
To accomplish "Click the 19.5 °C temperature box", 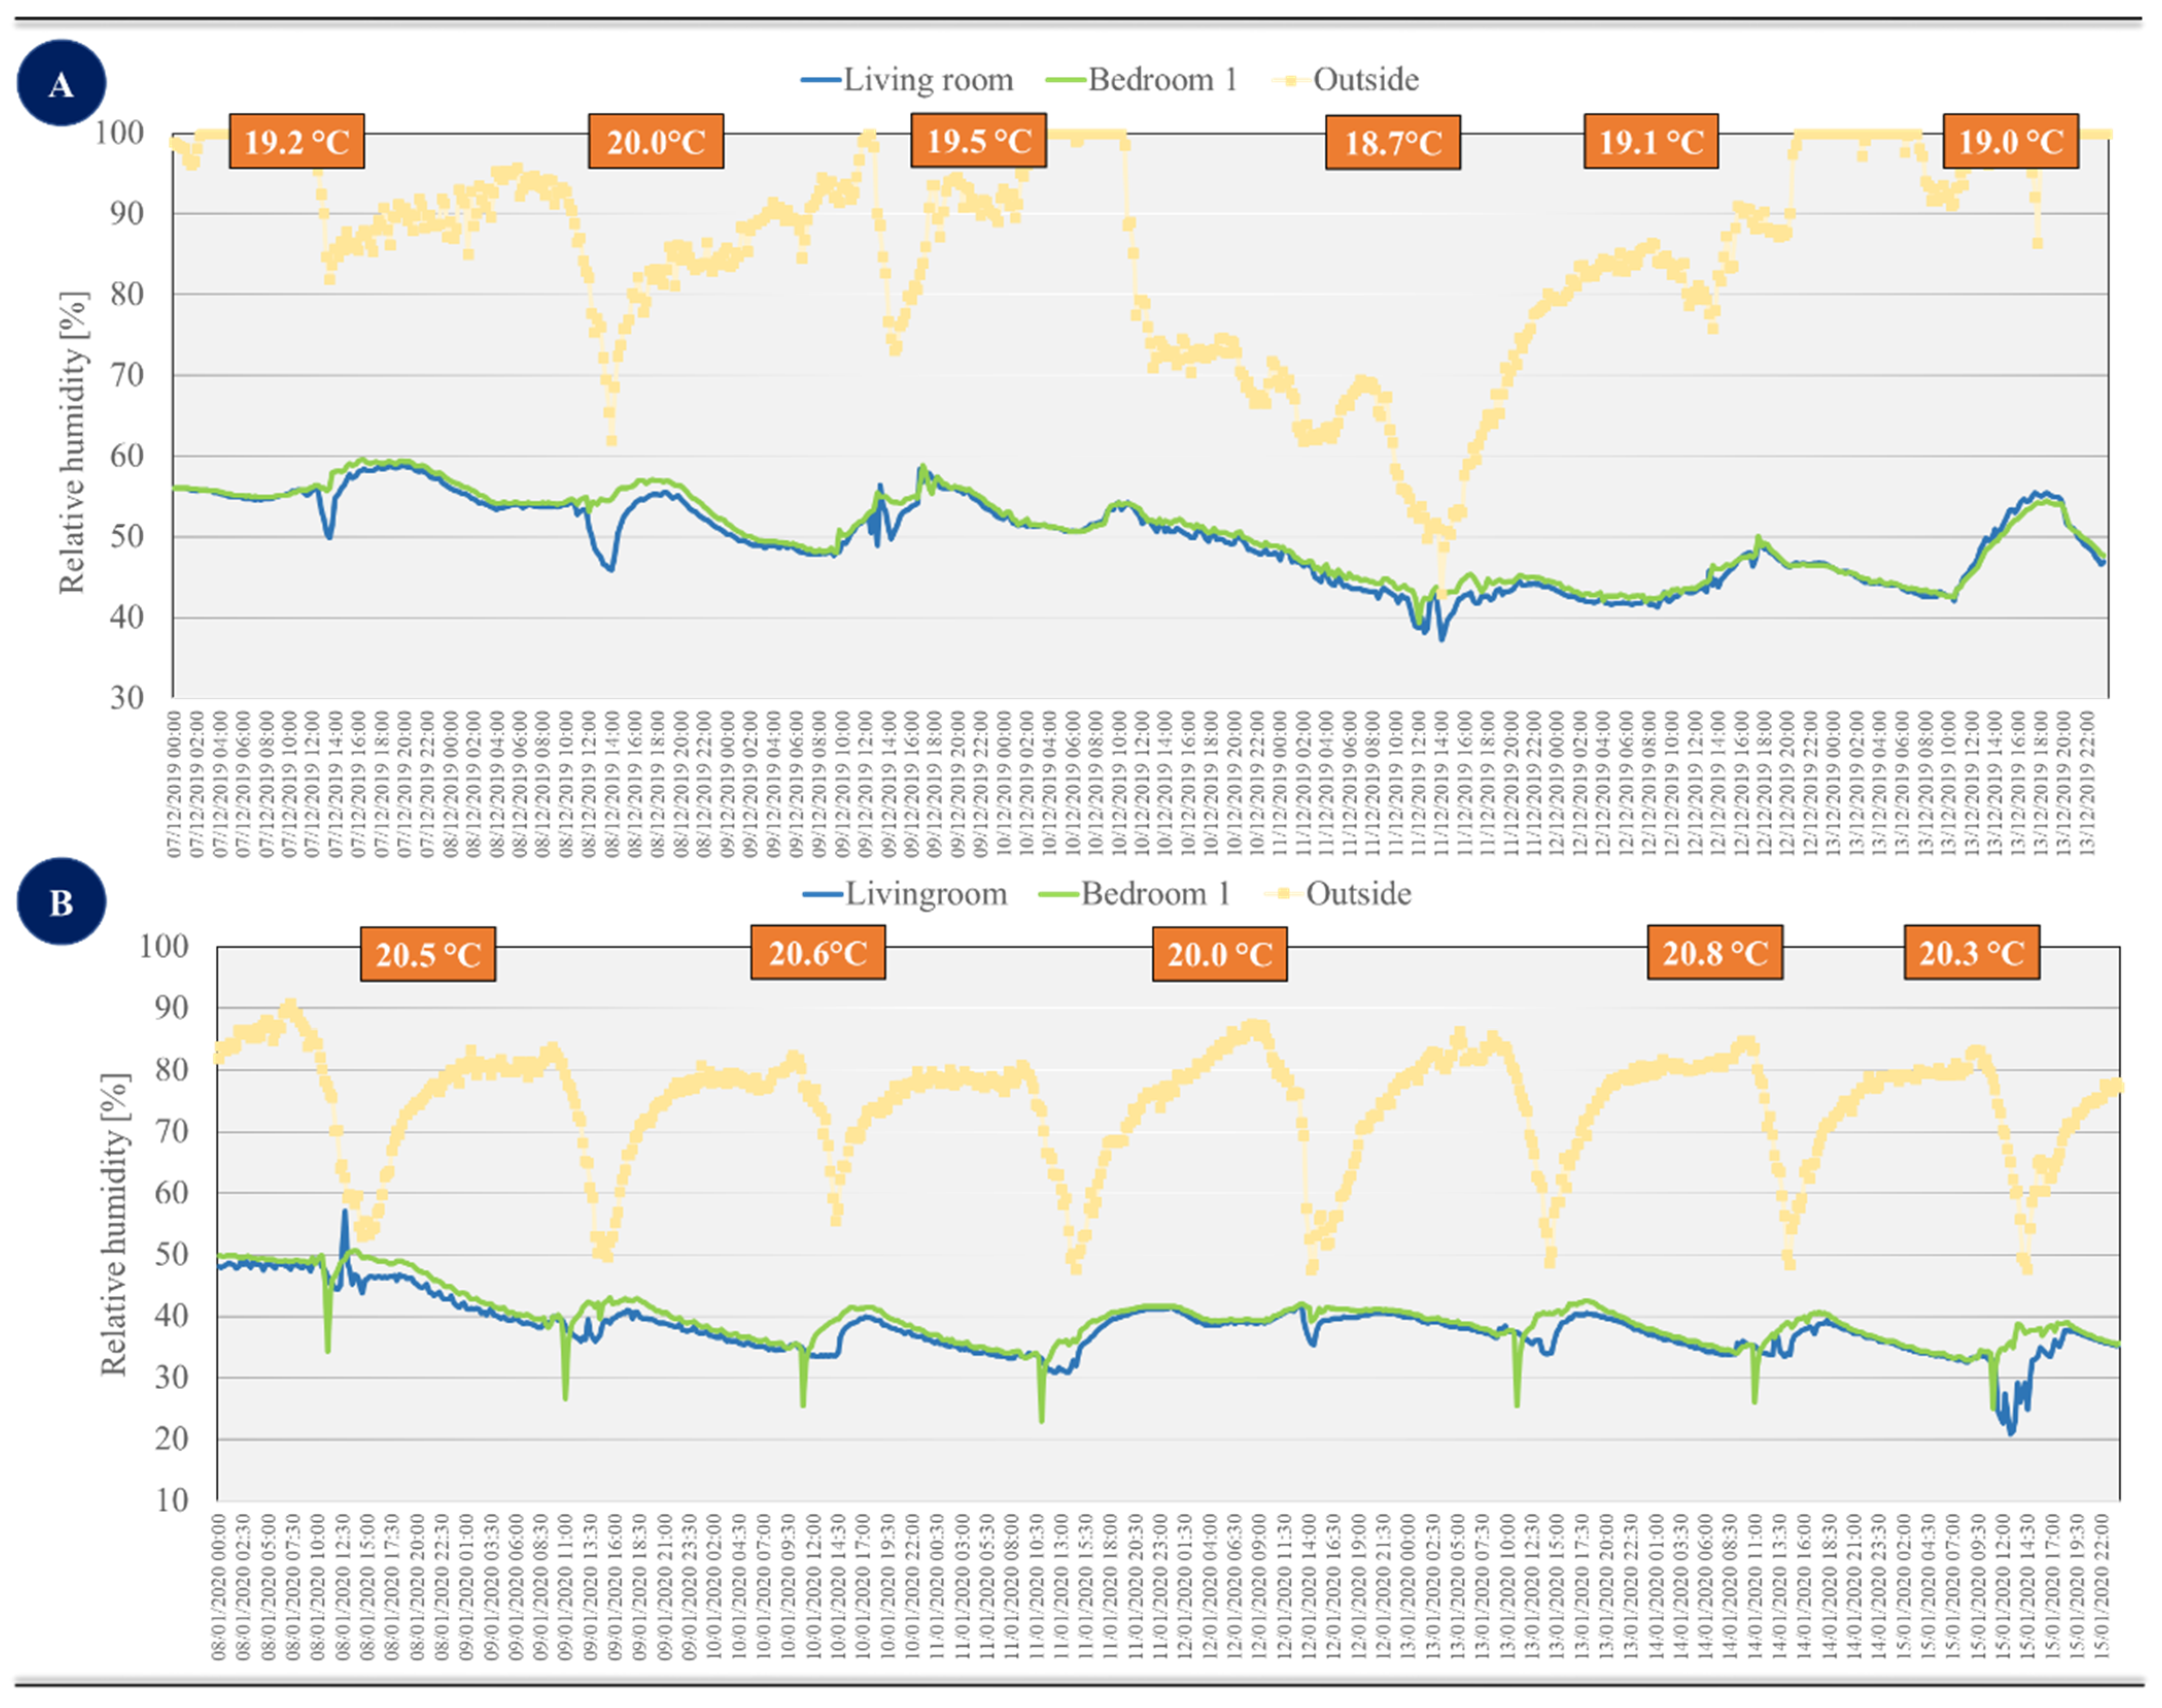I will (978, 141).
